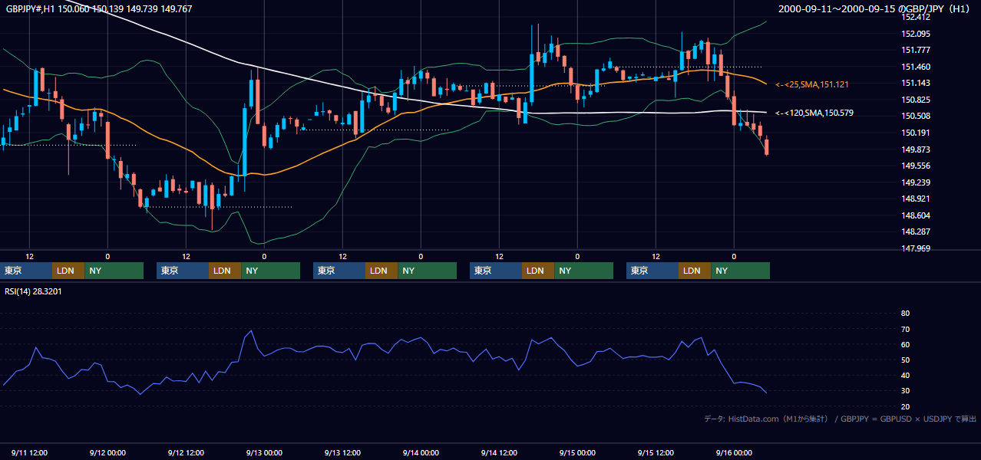Select the 9/11 12:00 date label
This screenshot has height=460, width=981.
(30, 452)
